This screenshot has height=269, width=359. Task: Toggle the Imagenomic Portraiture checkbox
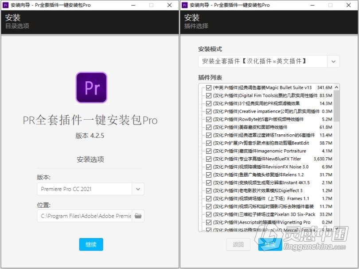pyautogui.click(x=209, y=151)
